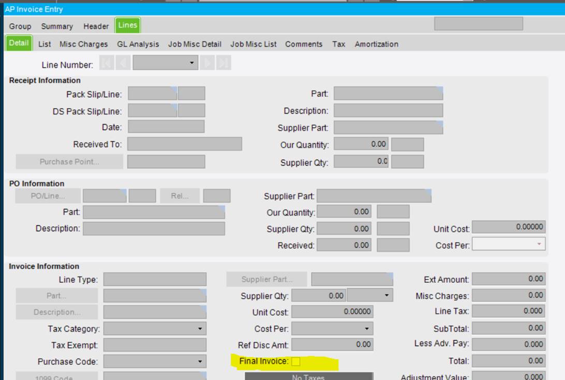Click the Receipt Information Supplier Part field
This screenshot has width=565, height=380.
point(388,127)
